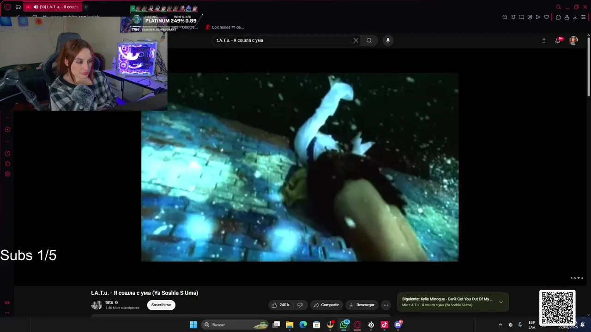Open Microsoft Edge from the taskbar
The width and height of the screenshot is (591, 332).
click(303, 325)
